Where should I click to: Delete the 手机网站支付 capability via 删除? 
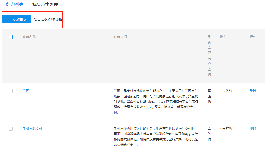click(x=253, y=128)
